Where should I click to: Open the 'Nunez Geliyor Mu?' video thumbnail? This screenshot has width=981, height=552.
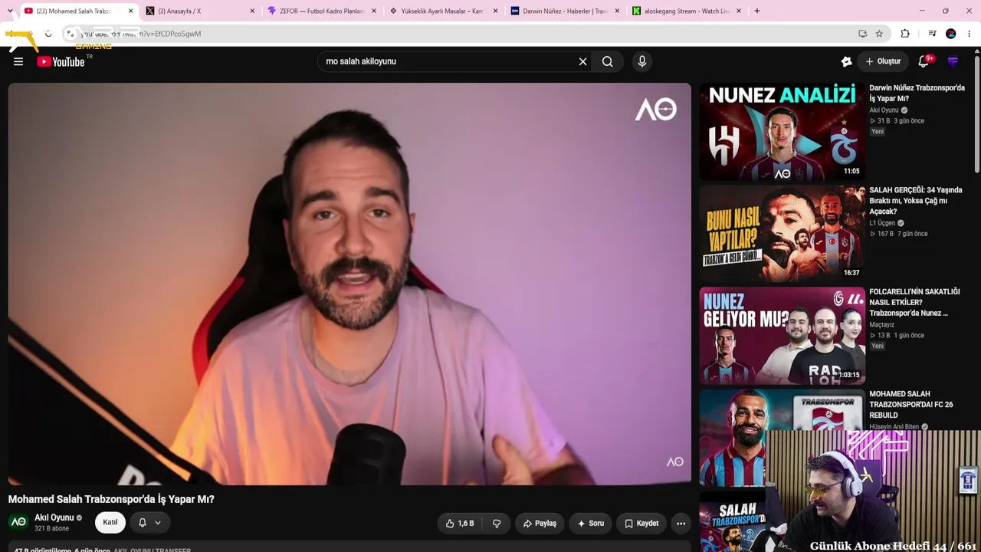click(x=782, y=335)
